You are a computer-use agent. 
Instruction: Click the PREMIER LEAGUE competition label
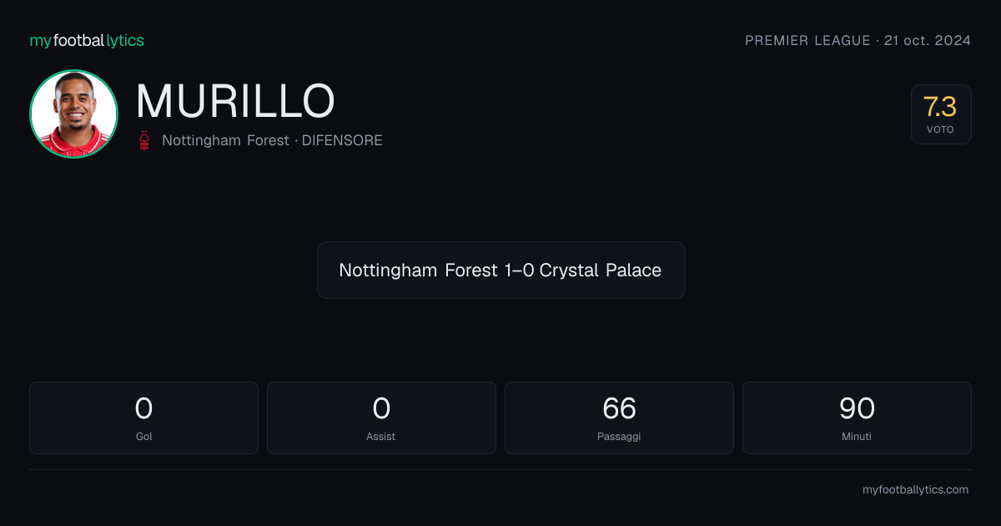click(x=807, y=40)
